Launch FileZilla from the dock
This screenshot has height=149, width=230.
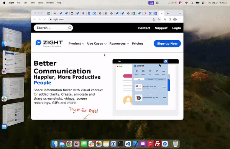(x=158, y=144)
